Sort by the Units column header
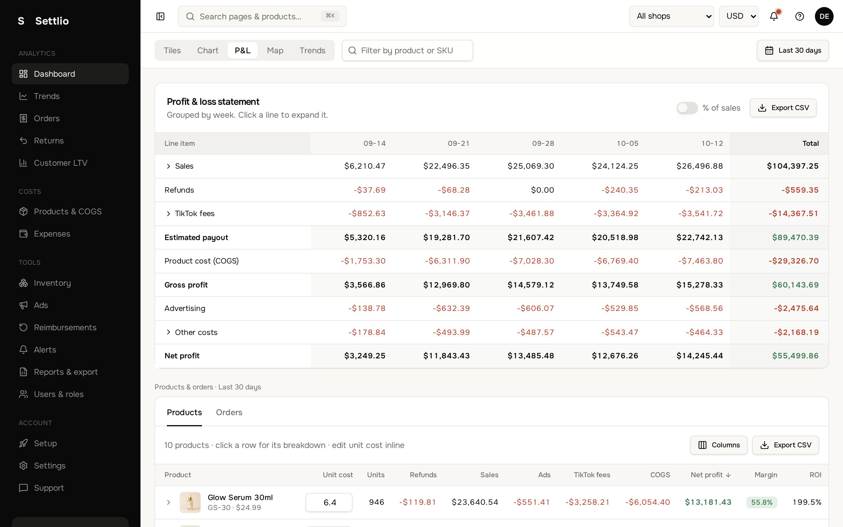 [x=376, y=475]
